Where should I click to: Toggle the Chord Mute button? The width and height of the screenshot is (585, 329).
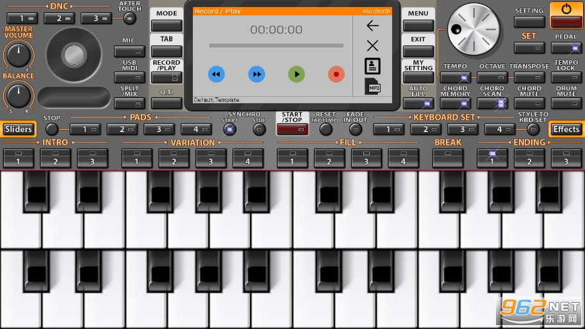click(x=529, y=103)
